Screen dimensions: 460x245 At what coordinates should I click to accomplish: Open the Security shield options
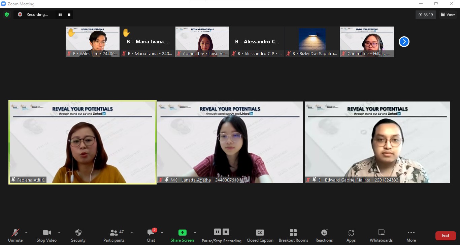(x=78, y=235)
